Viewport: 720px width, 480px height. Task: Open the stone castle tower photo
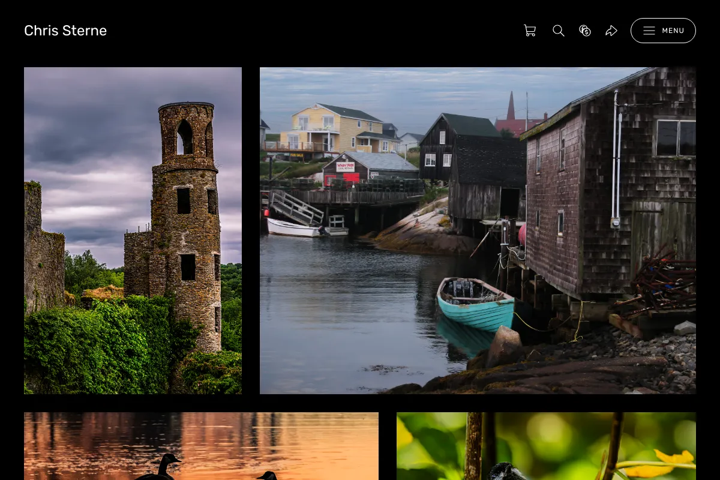point(133,230)
